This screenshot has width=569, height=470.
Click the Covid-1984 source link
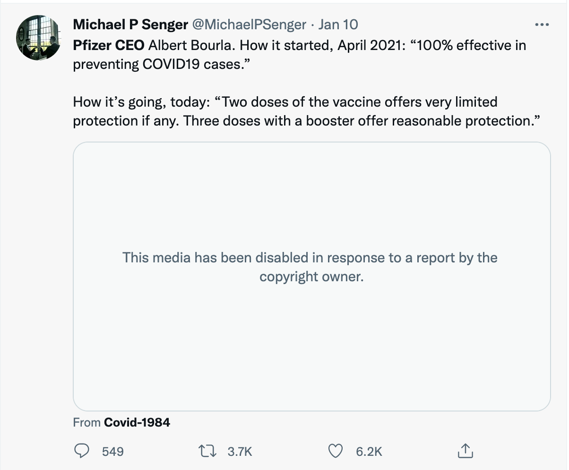click(137, 422)
